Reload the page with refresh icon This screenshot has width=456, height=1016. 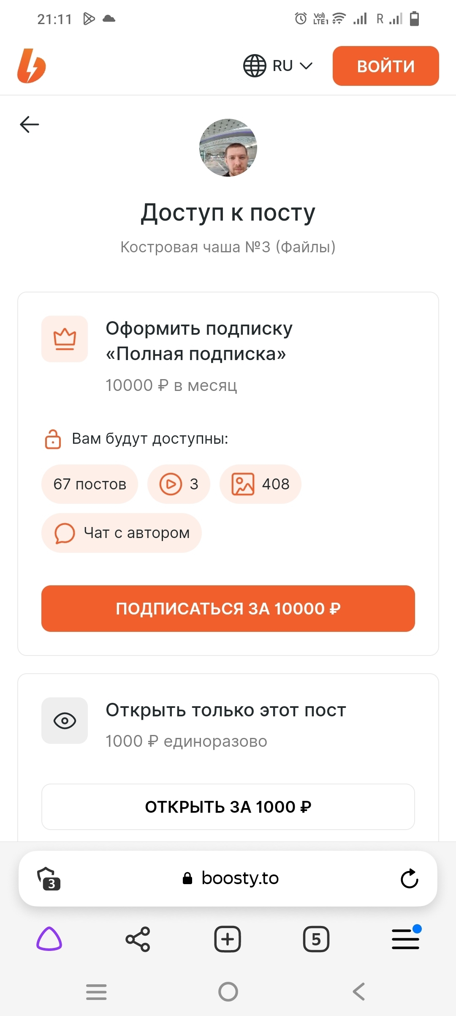pos(409,879)
